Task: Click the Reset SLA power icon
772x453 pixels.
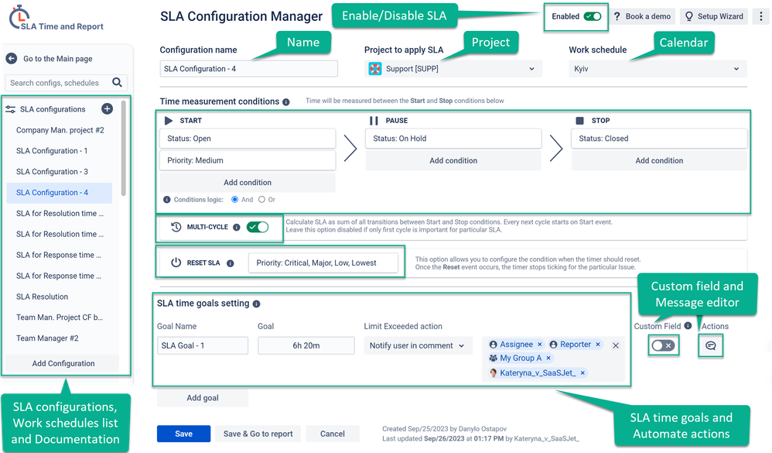Action: 176,263
